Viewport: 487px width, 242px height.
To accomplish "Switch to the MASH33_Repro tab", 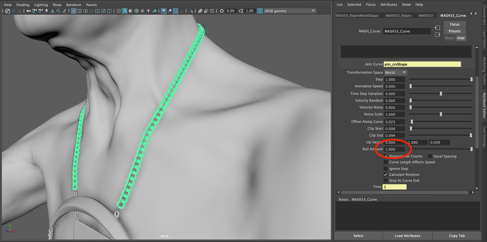I will click(x=398, y=15).
